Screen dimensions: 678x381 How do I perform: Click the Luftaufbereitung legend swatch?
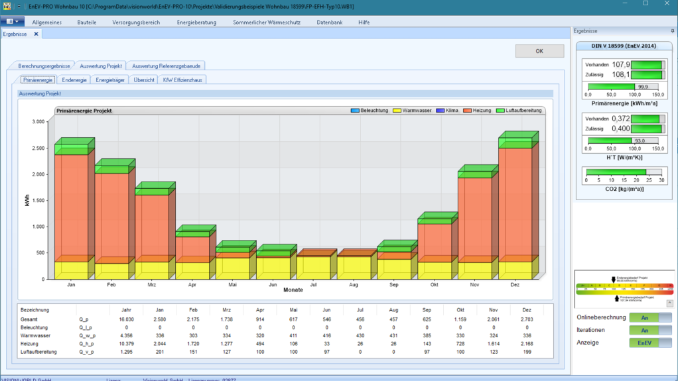click(x=500, y=111)
